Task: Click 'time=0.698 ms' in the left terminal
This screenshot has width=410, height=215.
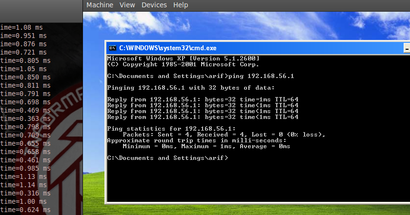Action: (x=25, y=102)
